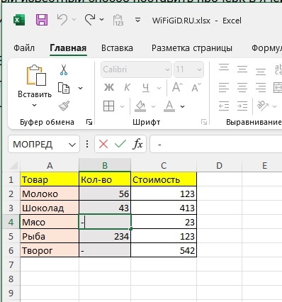Expand the borders options arrow
282x302 pixels.
pos(122,106)
